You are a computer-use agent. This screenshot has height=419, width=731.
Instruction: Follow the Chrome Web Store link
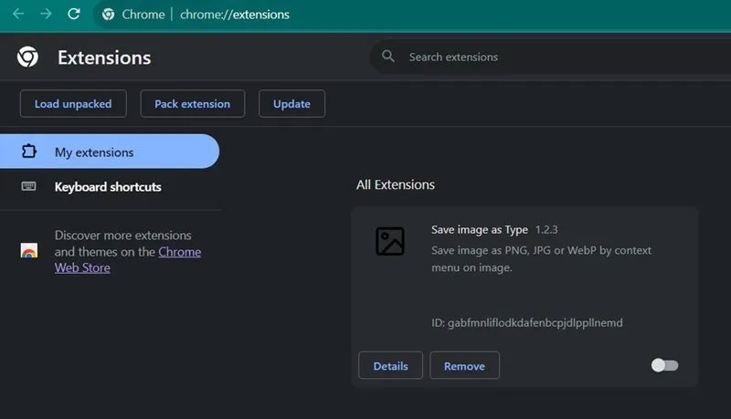click(179, 252)
